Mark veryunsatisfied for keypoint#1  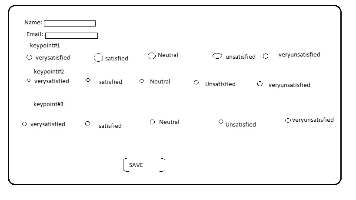click(266, 56)
